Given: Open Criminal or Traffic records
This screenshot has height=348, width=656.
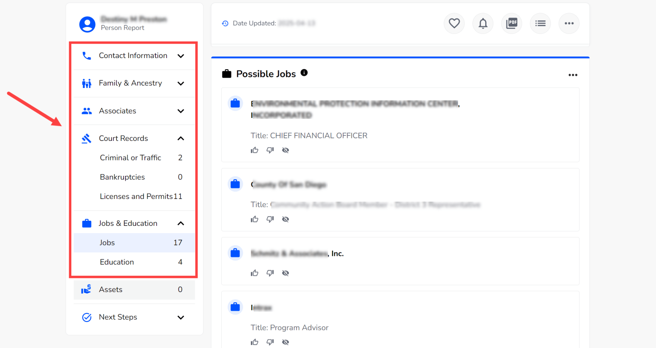Looking at the screenshot, I should [131, 158].
